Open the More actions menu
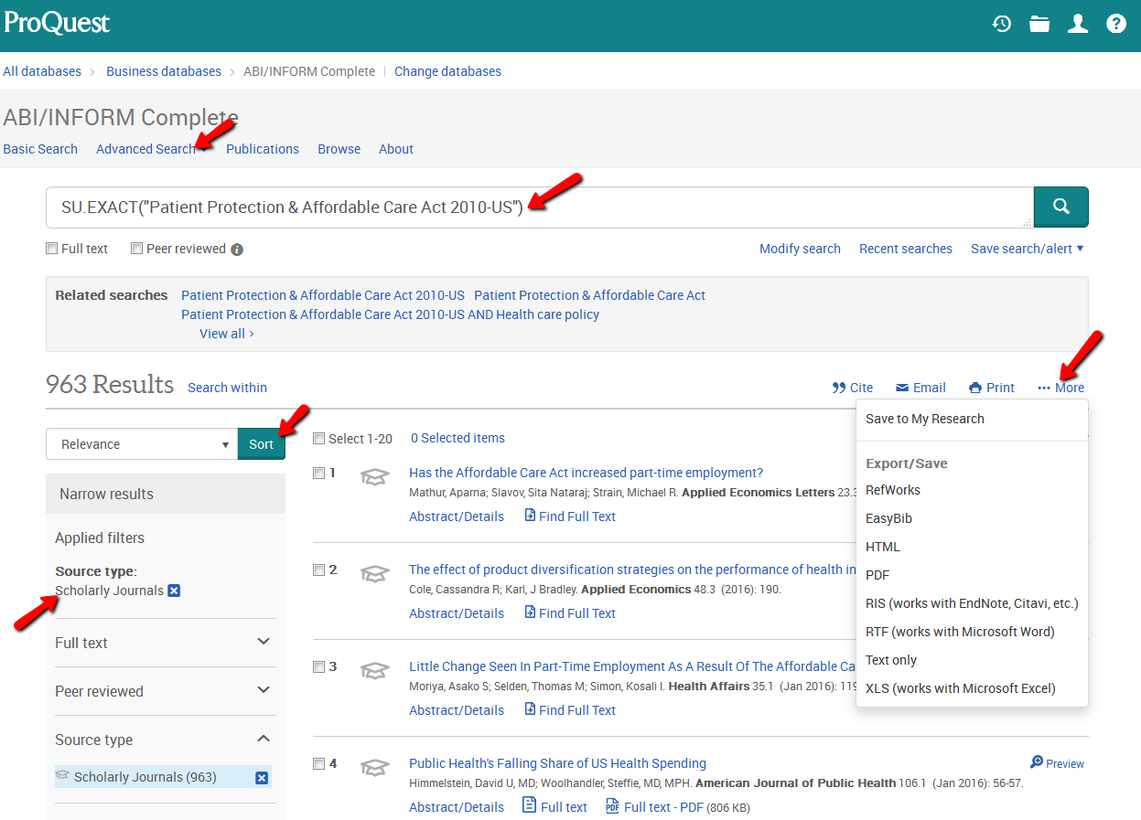 (x=1061, y=388)
